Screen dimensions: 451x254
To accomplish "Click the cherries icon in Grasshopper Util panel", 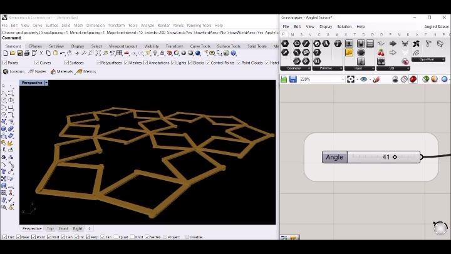I will 381,53.
